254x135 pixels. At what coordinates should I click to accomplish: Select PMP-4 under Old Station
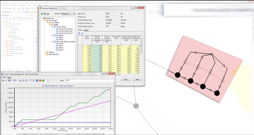[x=61, y=37]
